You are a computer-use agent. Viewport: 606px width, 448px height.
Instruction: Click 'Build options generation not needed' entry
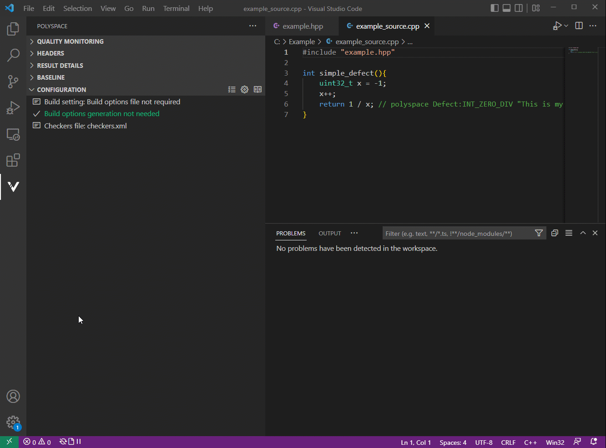click(x=101, y=113)
